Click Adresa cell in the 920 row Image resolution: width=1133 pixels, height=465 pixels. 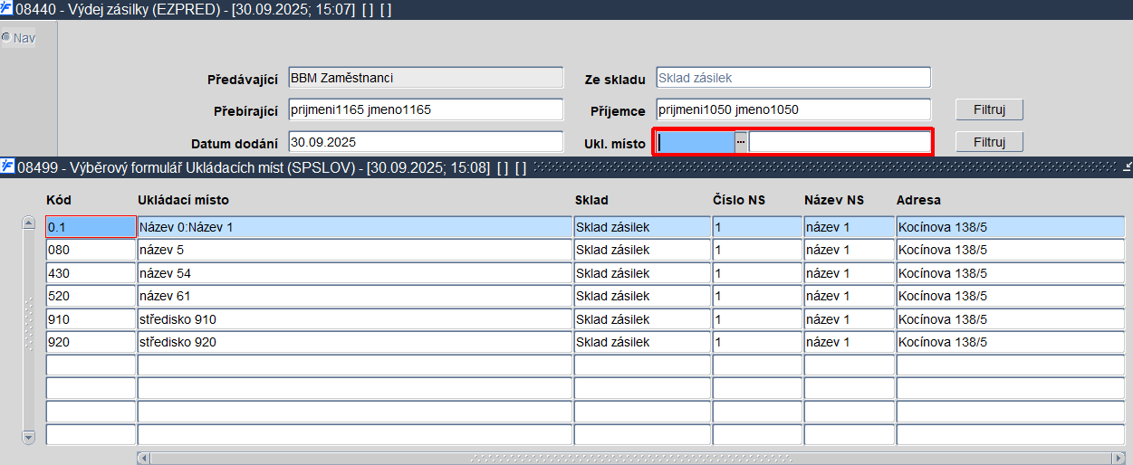click(1010, 342)
